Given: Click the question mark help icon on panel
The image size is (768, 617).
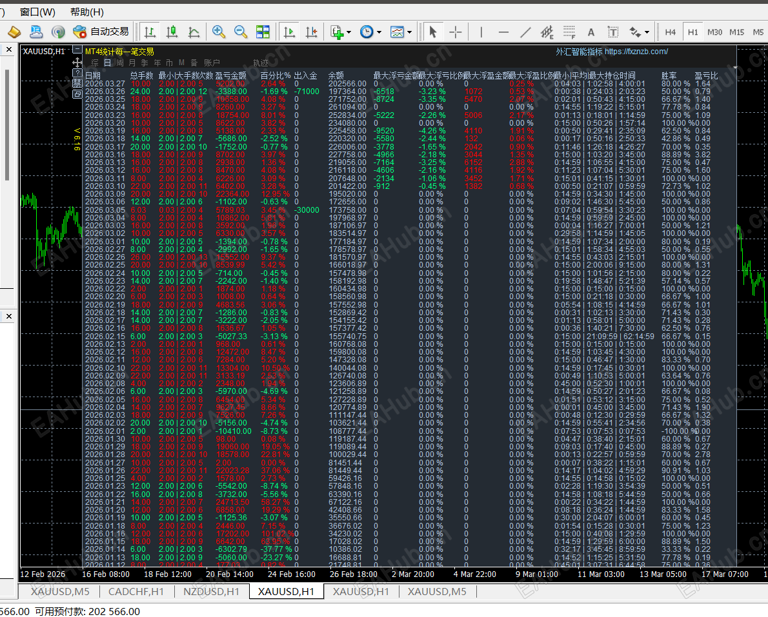Looking at the screenshot, I should (77, 73).
